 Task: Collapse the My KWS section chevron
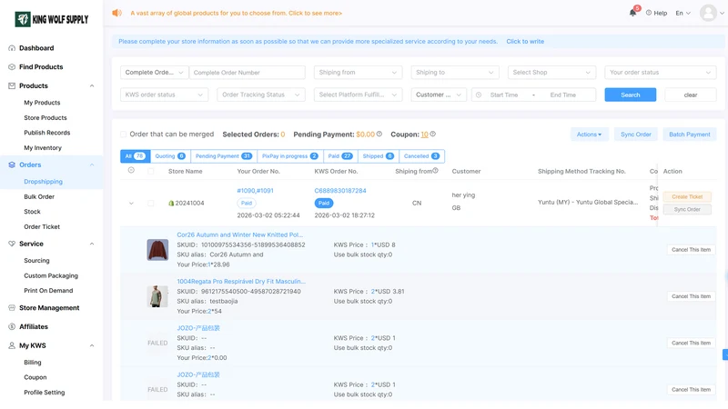coord(92,345)
